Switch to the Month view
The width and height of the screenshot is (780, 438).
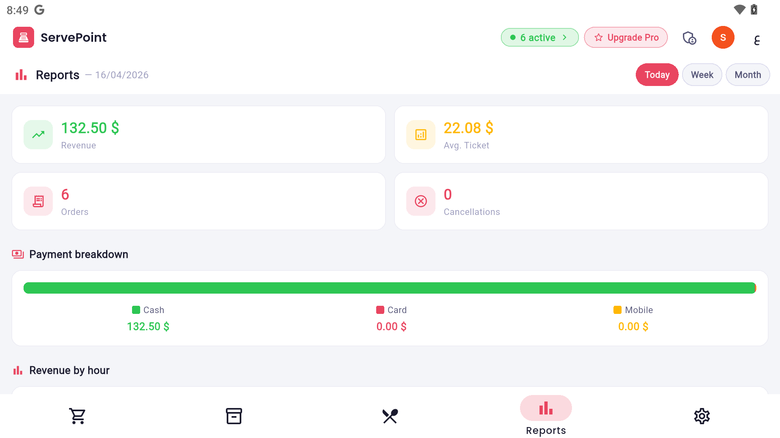[x=747, y=75]
